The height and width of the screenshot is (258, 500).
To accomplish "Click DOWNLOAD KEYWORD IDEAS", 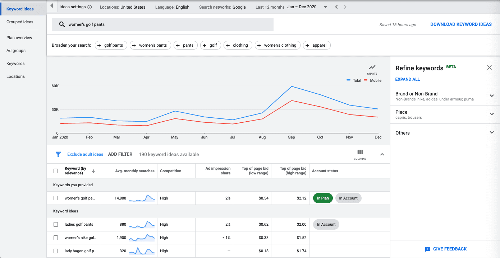I will [461, 24].
